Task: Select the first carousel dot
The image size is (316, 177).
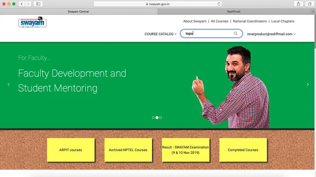Action: pos(153,118)
